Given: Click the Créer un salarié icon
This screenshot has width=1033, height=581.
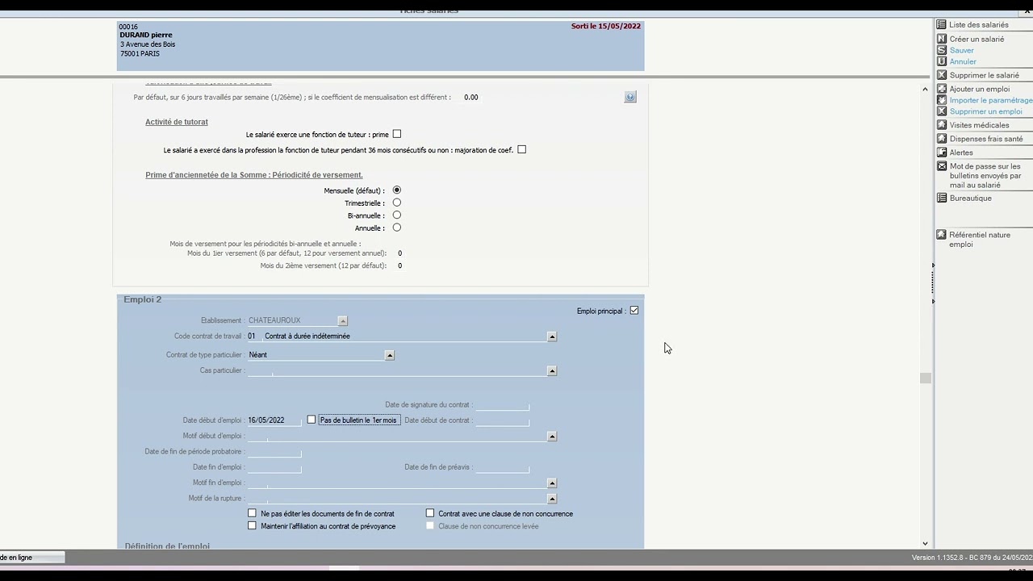Looking at the screenshot, I should [x=941, y=39].
